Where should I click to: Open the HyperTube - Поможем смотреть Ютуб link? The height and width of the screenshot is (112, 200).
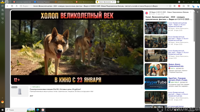178,79
